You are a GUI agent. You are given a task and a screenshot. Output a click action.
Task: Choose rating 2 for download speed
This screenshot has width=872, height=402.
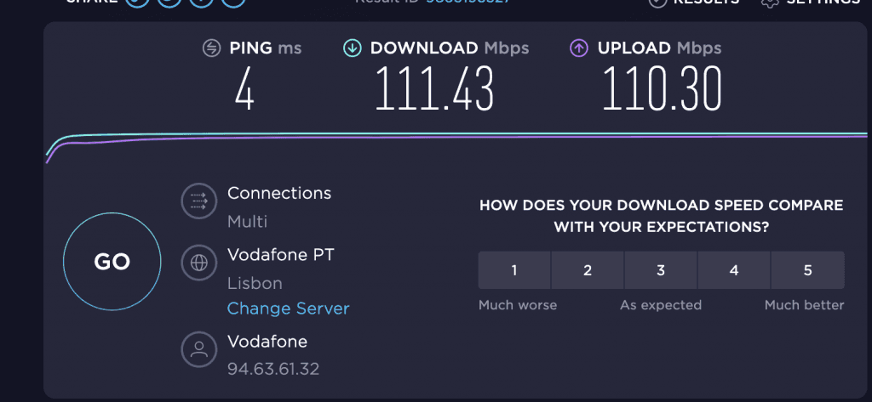pos(588,271)
